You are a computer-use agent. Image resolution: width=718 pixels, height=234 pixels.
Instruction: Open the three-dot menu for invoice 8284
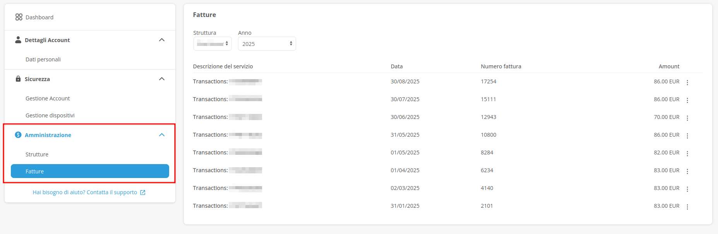(x=687, y=153)
